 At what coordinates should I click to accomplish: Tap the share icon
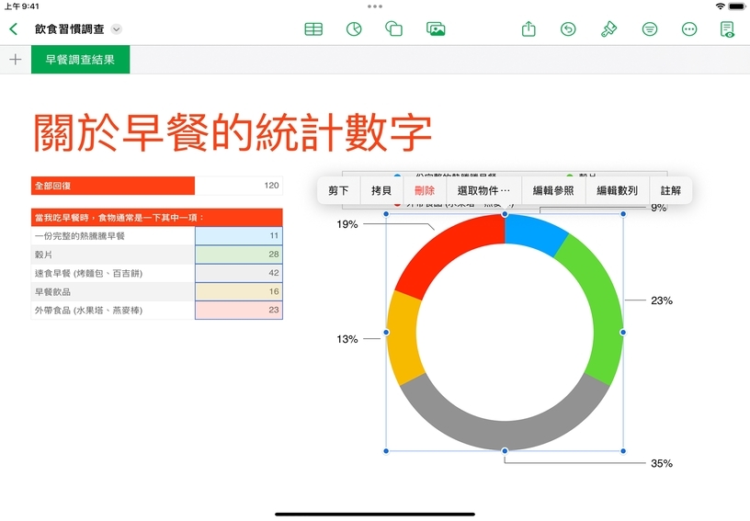[x=528, y=28]
